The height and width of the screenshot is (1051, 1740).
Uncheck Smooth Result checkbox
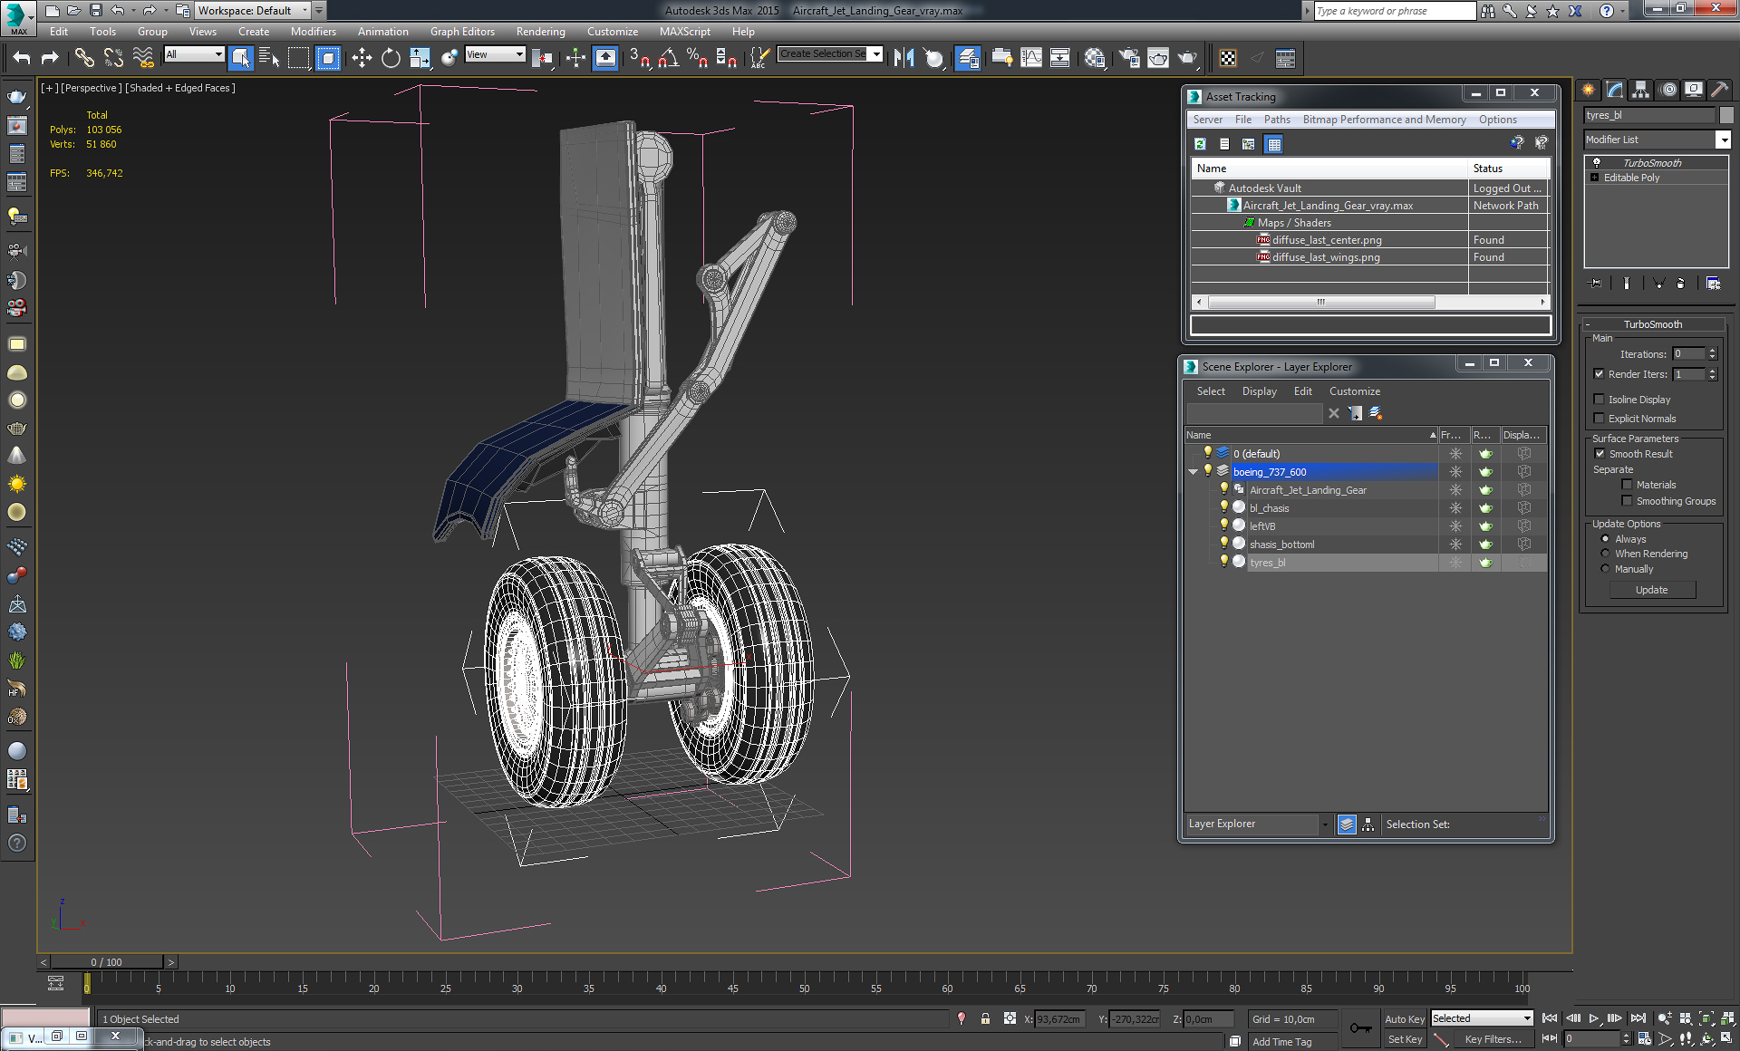tap(1600, 454)
